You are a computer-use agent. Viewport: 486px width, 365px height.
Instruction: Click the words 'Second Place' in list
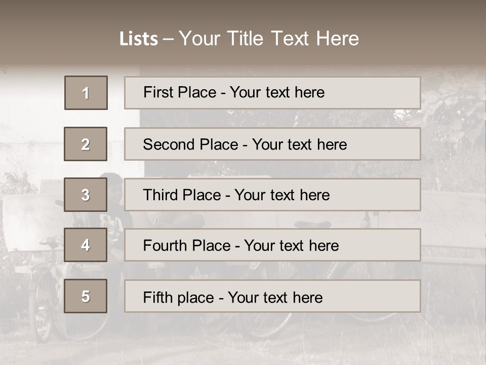[190, 144]
